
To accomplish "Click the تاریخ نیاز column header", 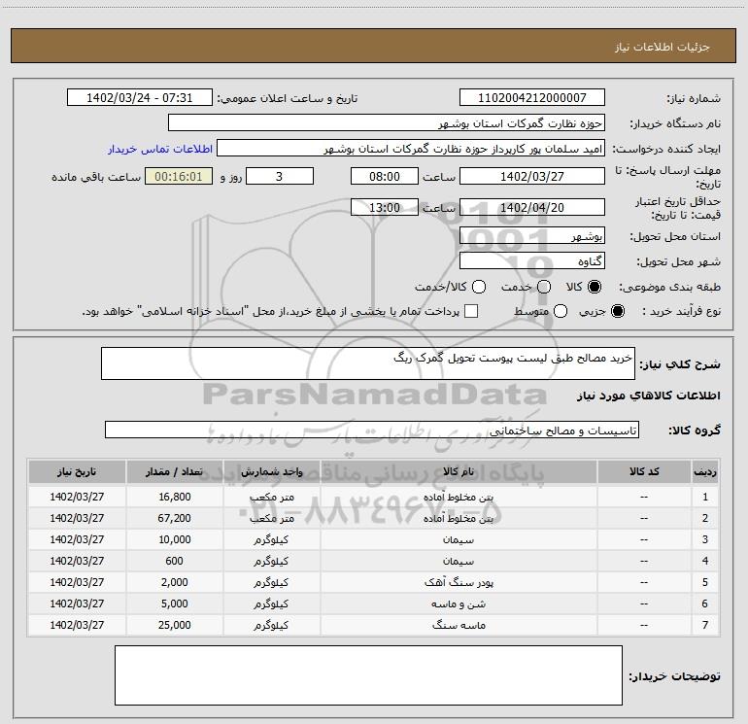I will 77,471.
